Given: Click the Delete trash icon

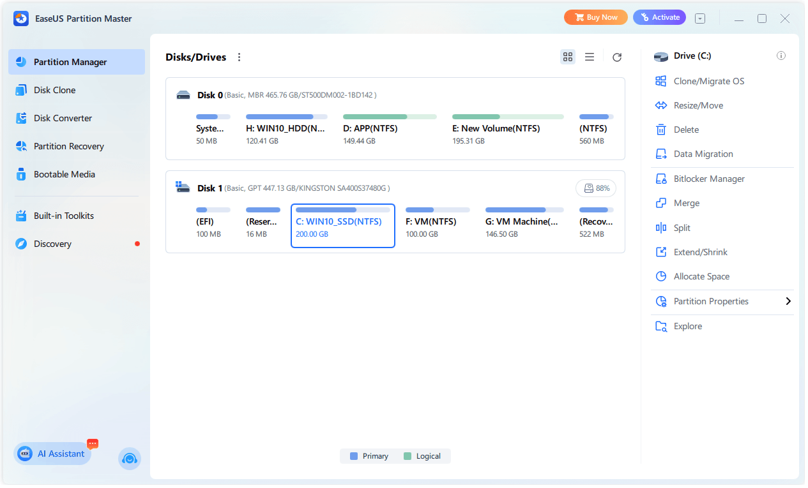Looking at the screenshot, I should (661, 129).
